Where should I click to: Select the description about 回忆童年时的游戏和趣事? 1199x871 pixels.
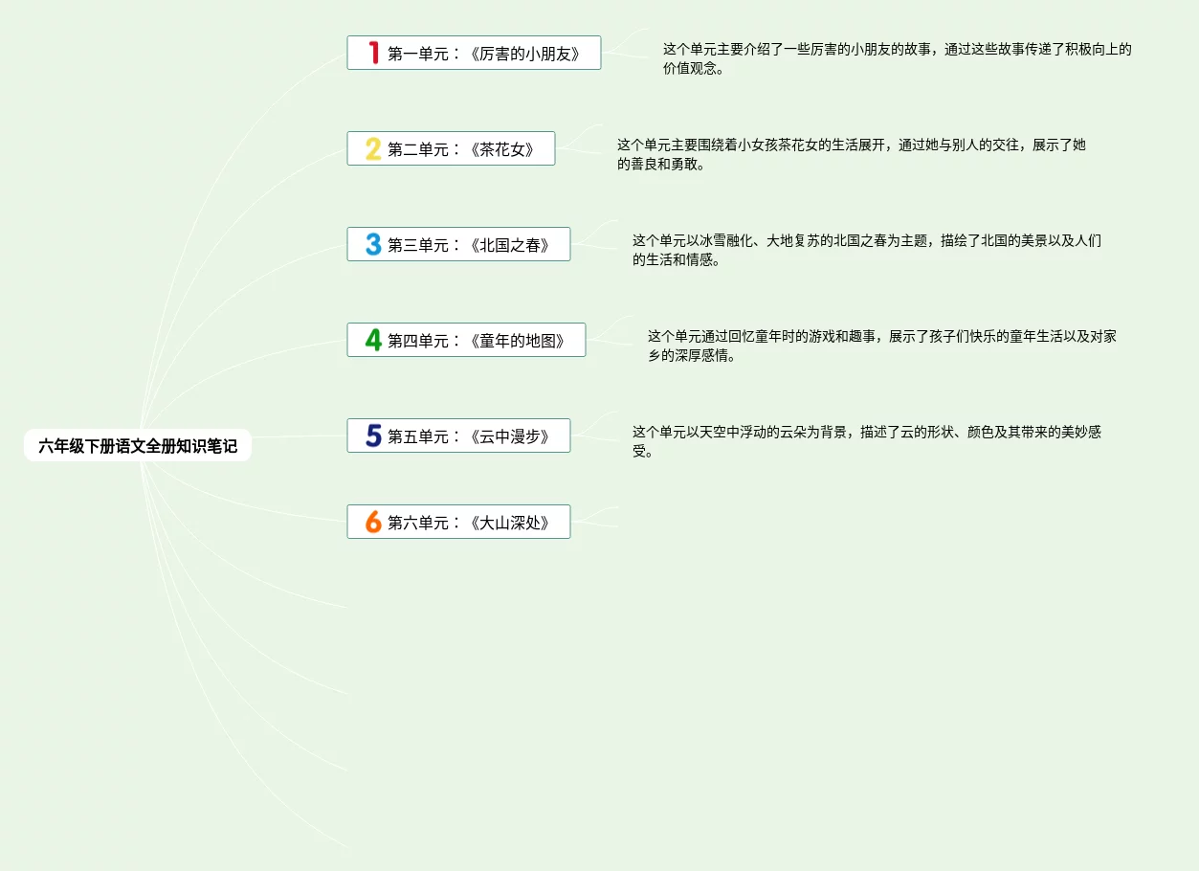(x=882, y=346)
